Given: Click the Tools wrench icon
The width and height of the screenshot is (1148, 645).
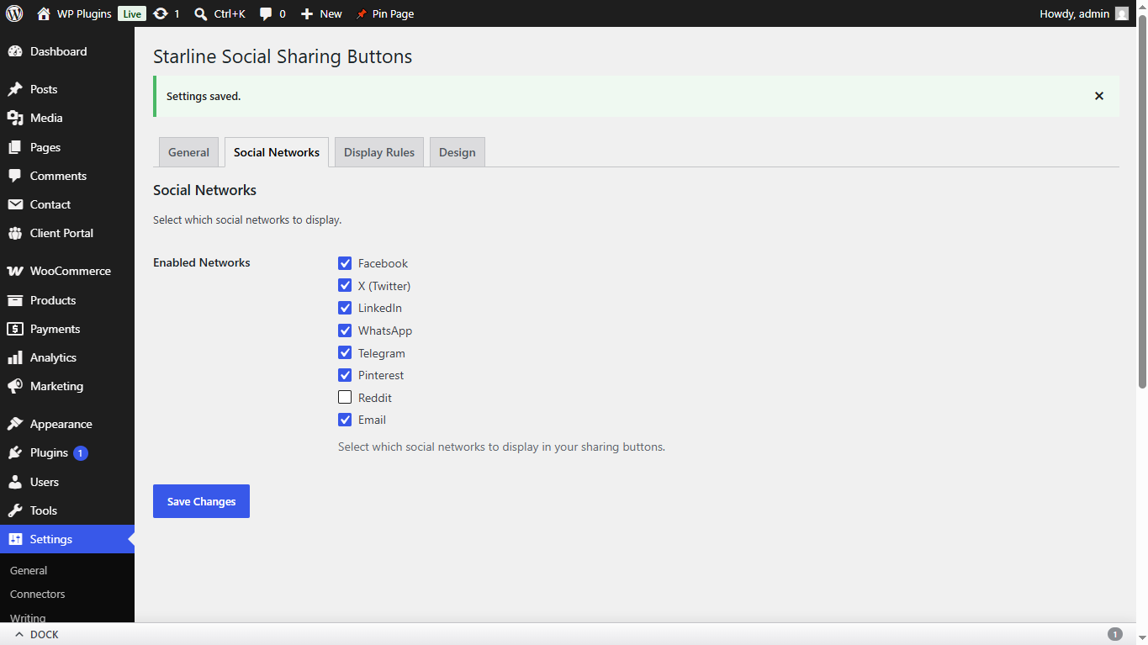Looking at the screenshot, I should pos(15,510).
